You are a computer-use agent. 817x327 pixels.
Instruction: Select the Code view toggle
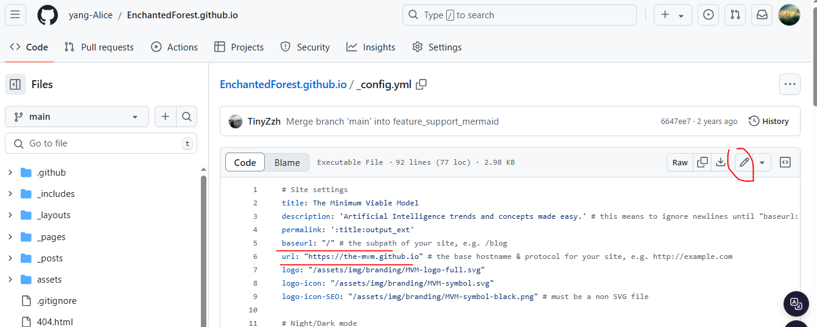245,162
